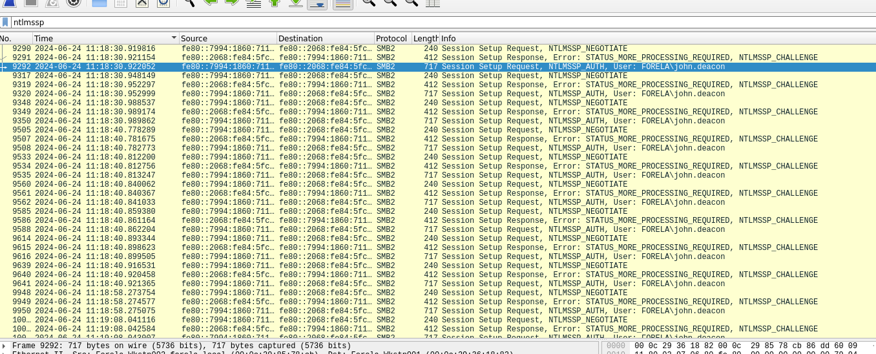Open capture options gear icon
Image resolution: width=876 pixels, height=354 pixels.
click(74, 3)
